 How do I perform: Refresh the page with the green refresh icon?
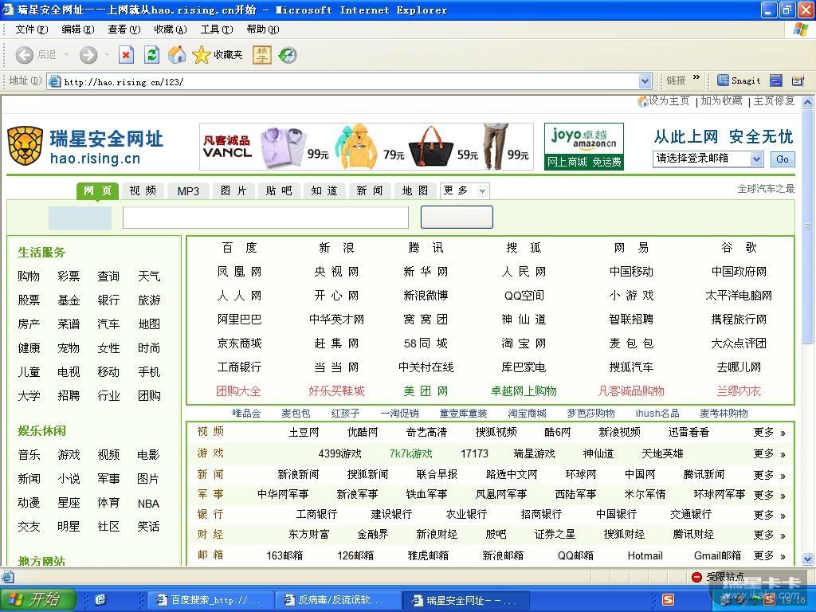(x=151, y=55)
